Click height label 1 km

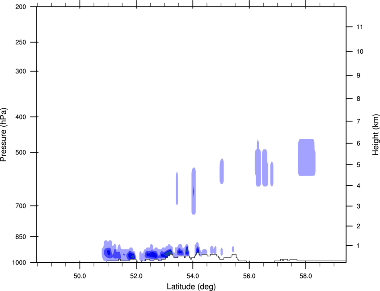point(359,246)
